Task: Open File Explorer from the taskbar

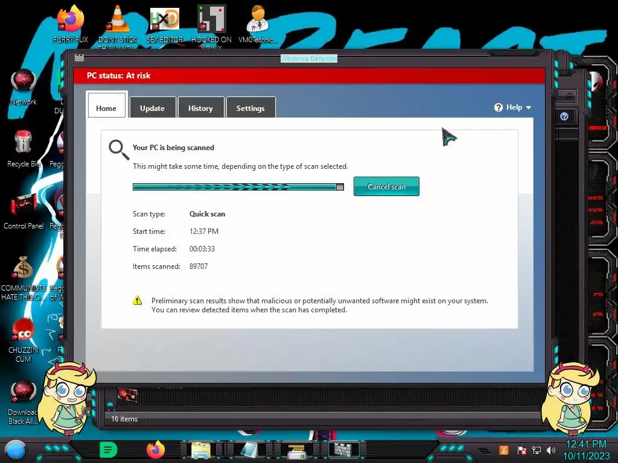Action: 201,450
